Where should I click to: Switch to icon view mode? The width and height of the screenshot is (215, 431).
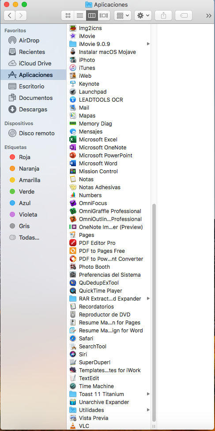(x=68, y=15)
